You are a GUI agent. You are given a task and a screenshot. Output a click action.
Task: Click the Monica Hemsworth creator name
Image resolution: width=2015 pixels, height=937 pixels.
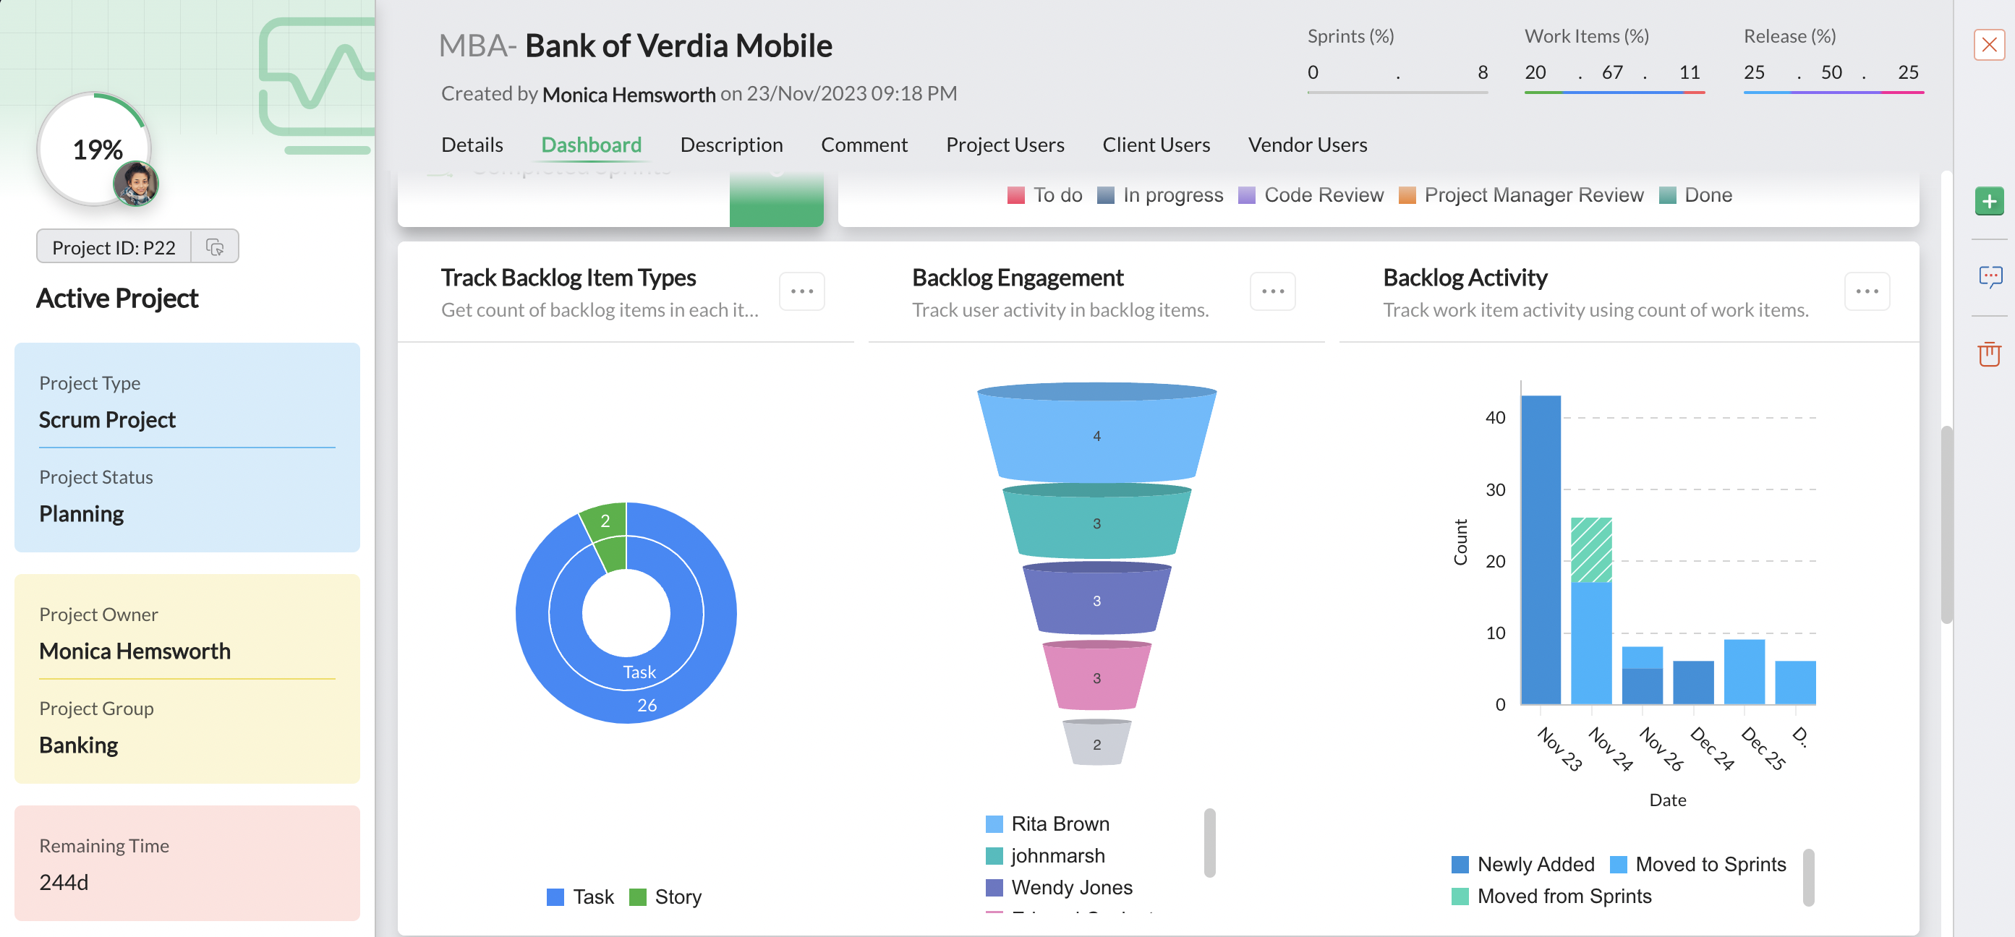pos(628,94)
